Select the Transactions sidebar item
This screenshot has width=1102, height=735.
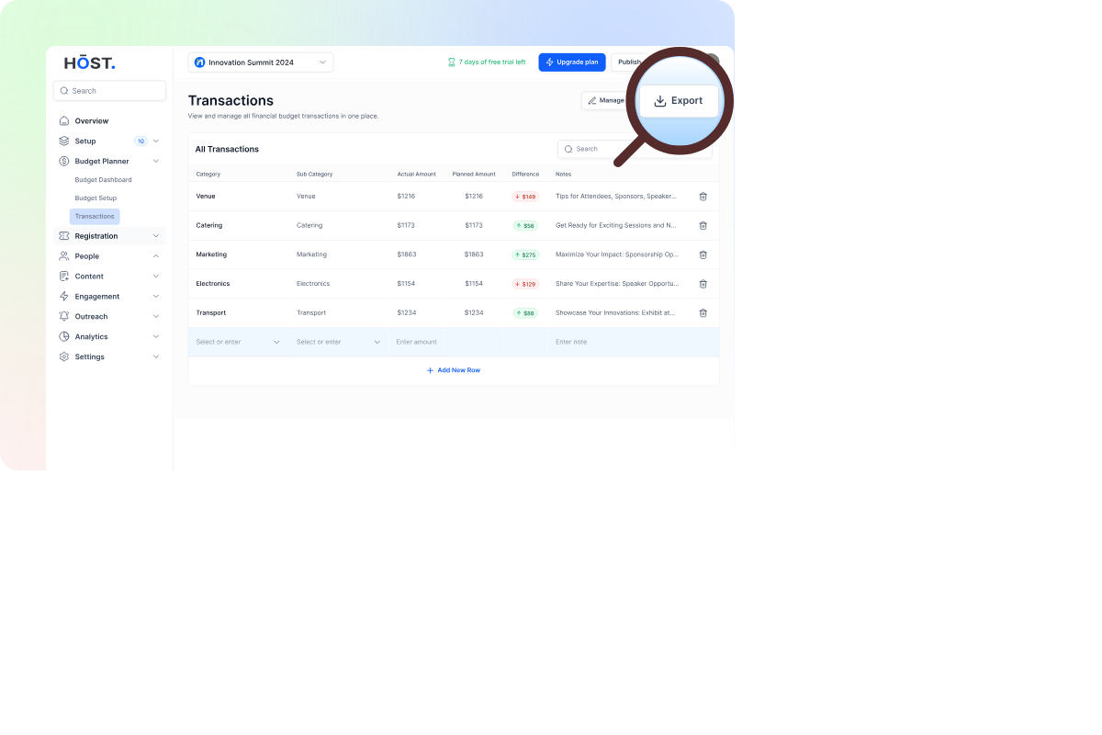(95, 217)
